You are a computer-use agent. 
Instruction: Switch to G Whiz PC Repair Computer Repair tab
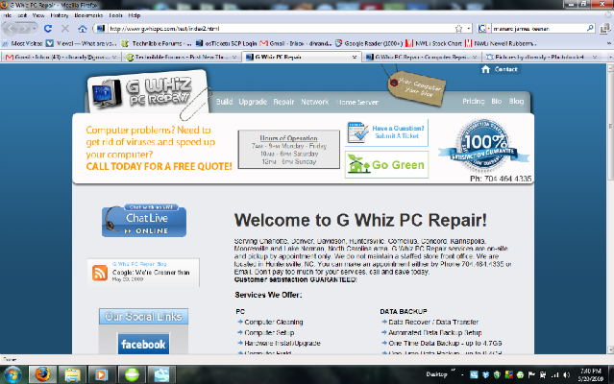point(421,57)
